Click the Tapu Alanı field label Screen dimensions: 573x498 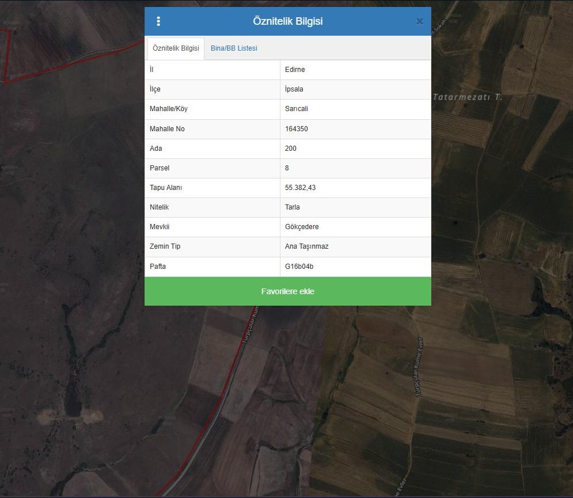(x=166, y=188)
